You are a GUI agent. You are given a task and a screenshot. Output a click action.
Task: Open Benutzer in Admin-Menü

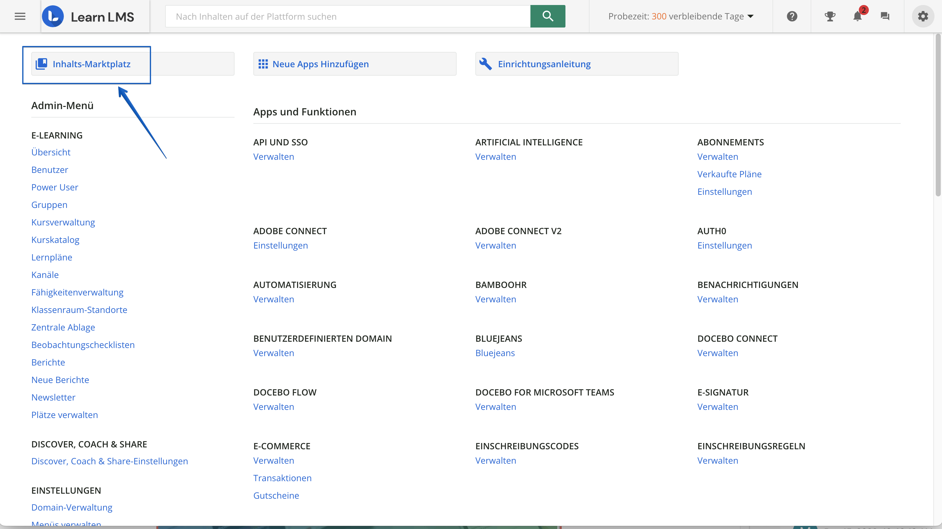point(50,170)
